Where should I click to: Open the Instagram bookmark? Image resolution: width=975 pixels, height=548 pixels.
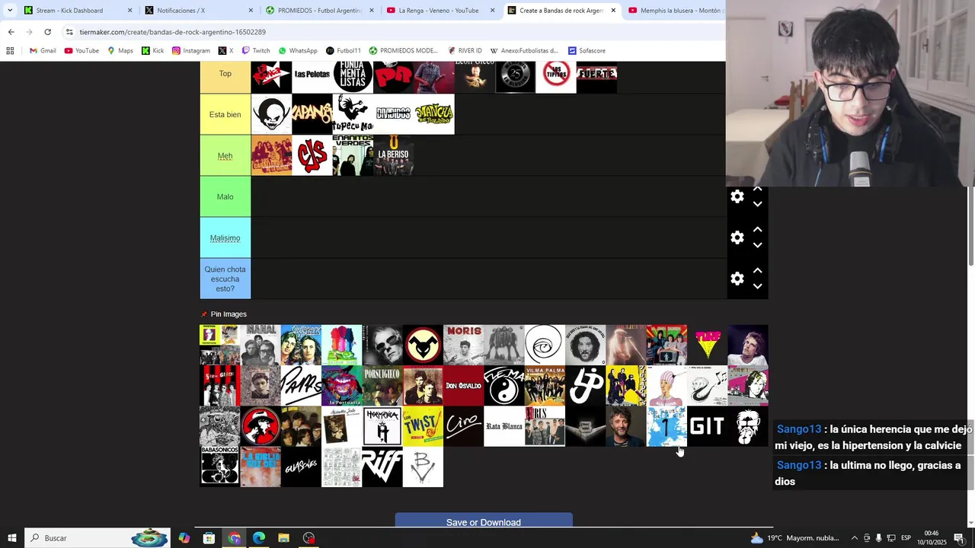(190, 51)
